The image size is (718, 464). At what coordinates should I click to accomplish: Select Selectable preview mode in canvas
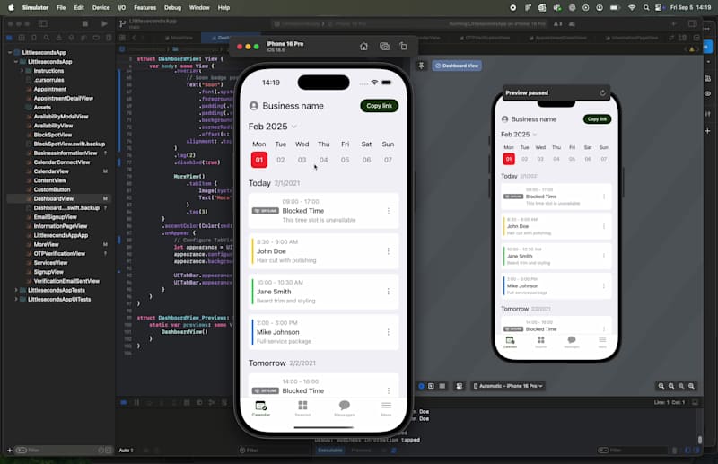432,386
